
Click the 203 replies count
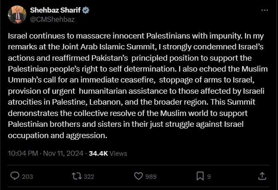pyautogui.click(x=27, y=177)
